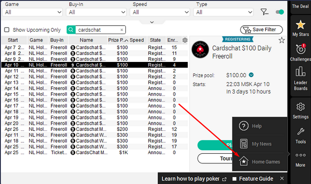
Task: Mark tournament favorite with star icon
Action: coord(282,40)
